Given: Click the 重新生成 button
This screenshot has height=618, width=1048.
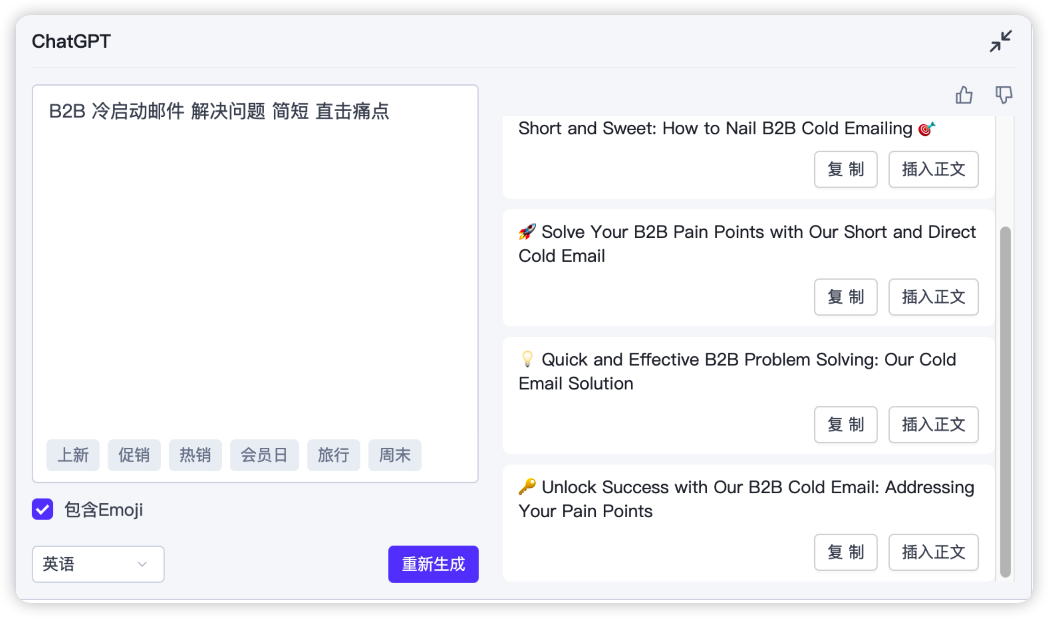Looking at the screenshot, I should [433, 564].
